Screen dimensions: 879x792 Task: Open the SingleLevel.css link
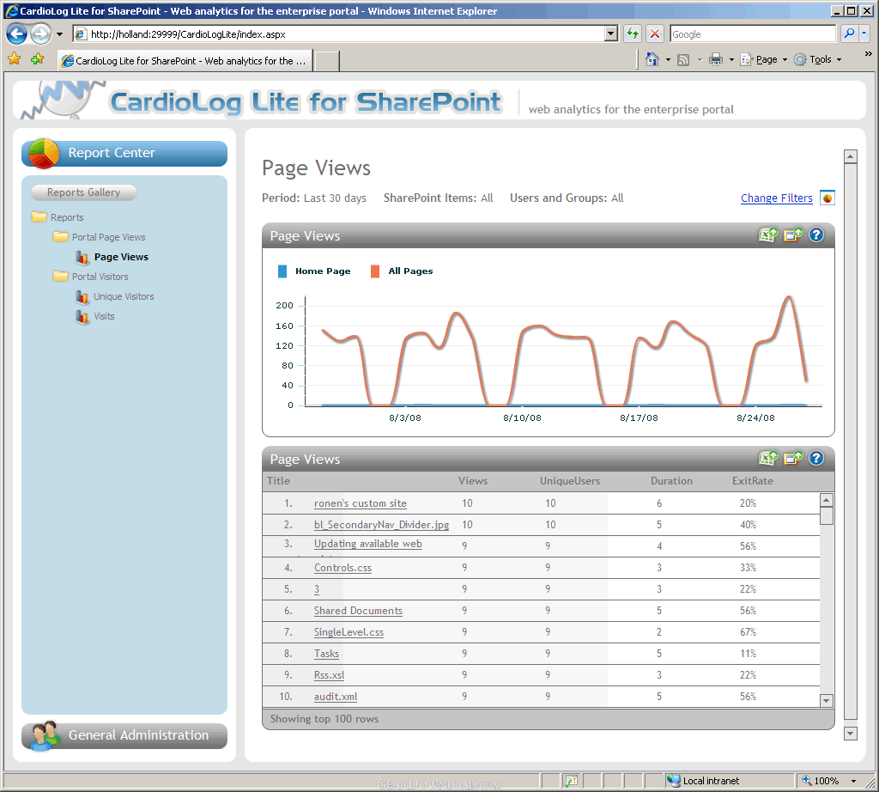(349, 632)
